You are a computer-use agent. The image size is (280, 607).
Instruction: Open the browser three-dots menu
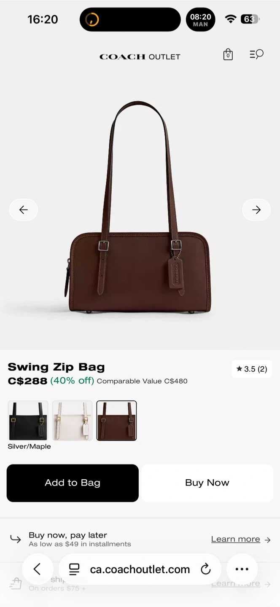[242, 569]
